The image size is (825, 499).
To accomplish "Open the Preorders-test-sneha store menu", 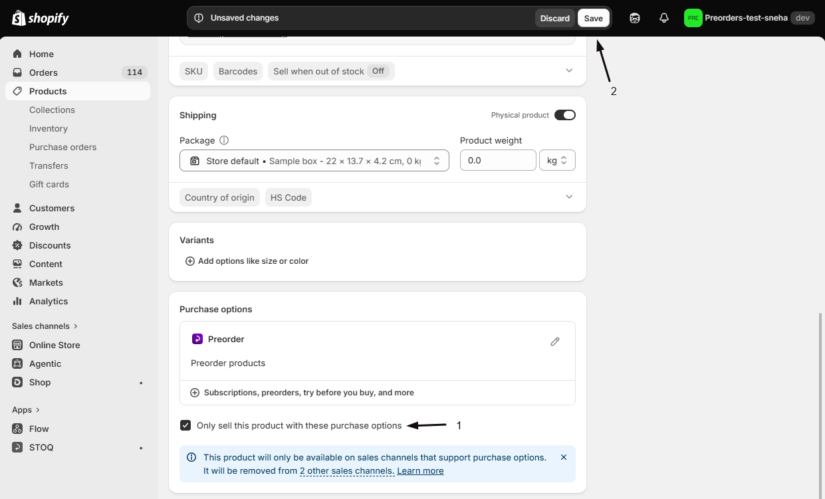I will 749,18.
